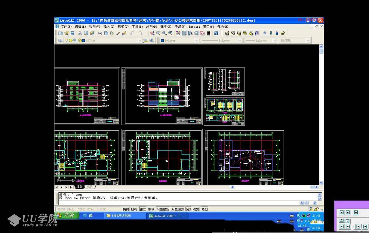Click the current layer color swatch
This screenshot has height=233, width=369.
84,41
